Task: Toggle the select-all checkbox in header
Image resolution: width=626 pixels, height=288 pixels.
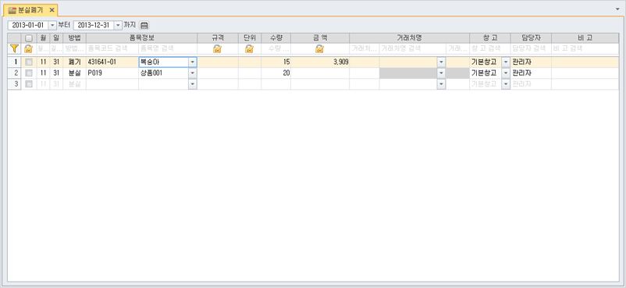Action: point(29,38)
